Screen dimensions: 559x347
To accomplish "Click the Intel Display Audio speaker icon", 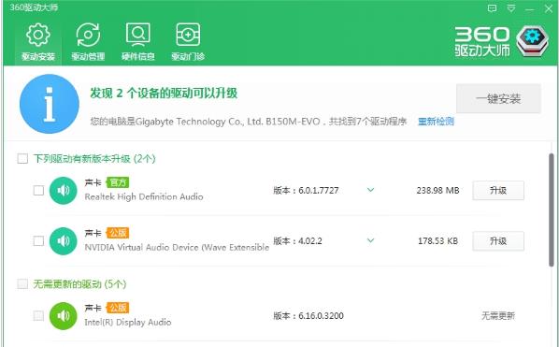I will pyautogui.click(x=64, y=316).
